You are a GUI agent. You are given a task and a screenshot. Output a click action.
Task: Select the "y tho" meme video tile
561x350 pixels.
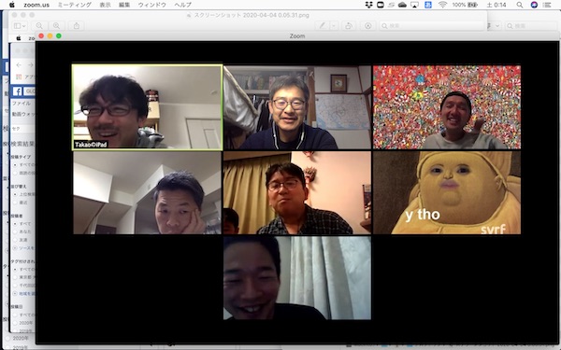pyautogui.click(x=447, y=192)
